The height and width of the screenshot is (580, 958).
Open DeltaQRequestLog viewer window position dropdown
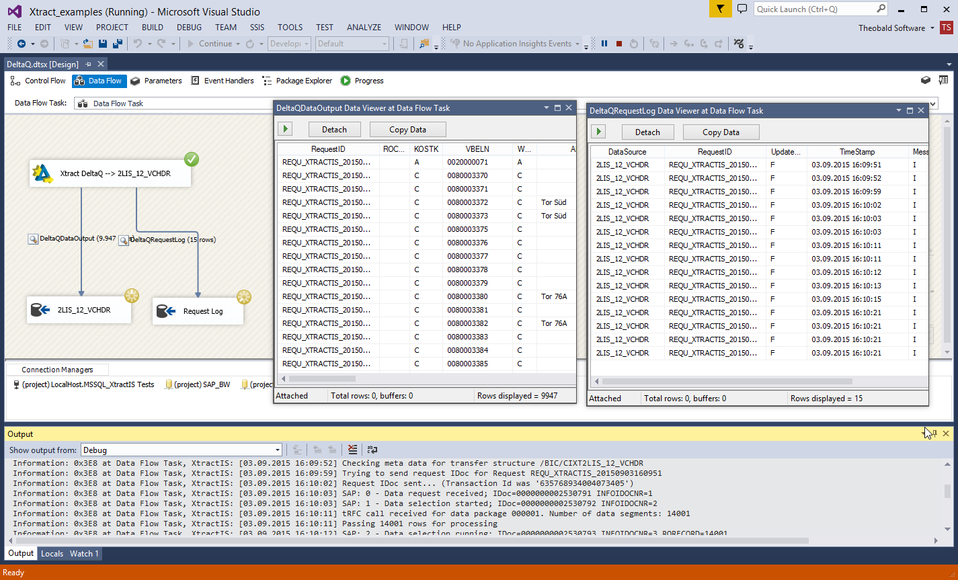[x=898, y=110]
